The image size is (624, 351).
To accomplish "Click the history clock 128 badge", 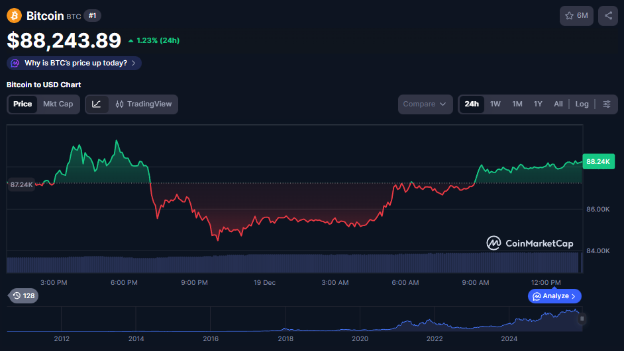I will 23,296.
